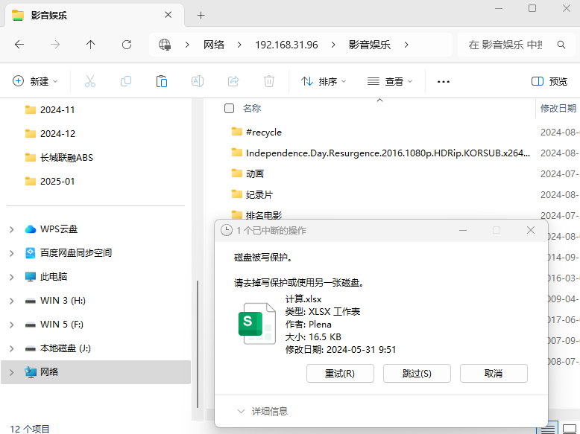Click the 修改日期 column header
This screenshot has height=434, width=580.
(558, 108)
